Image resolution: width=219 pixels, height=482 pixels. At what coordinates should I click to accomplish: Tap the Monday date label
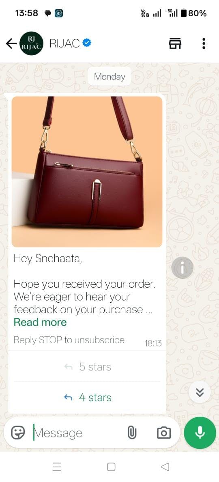tap(109, 77)
